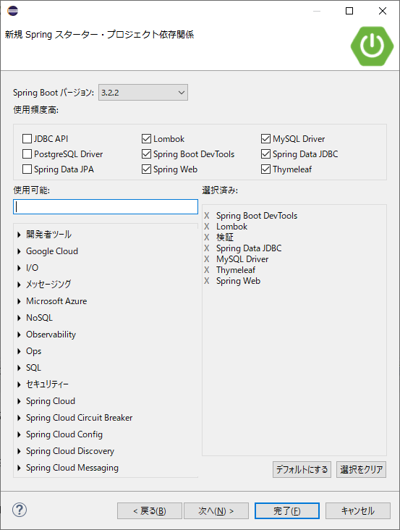The width and height of the screenshot is (400, 530).
Task: Focus the 使用可能 search field
Action: click(106, 206)
